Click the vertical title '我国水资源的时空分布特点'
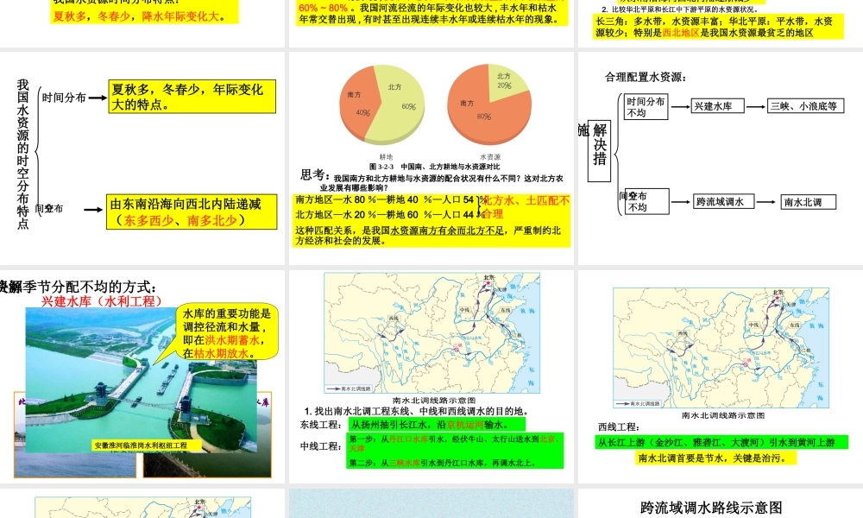The height and width of the screenshot is (518, 863). click(x=22, y=155)
